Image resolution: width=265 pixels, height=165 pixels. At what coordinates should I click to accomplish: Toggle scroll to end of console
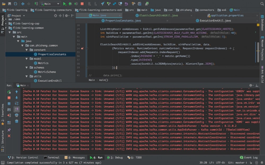click(16, 109)
